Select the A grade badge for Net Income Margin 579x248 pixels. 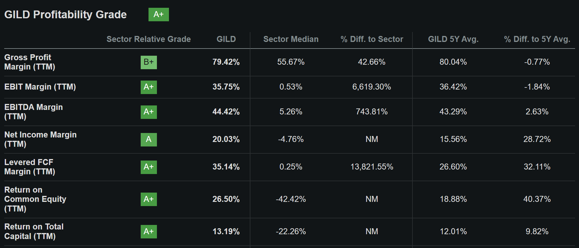[x=149, y=140]
